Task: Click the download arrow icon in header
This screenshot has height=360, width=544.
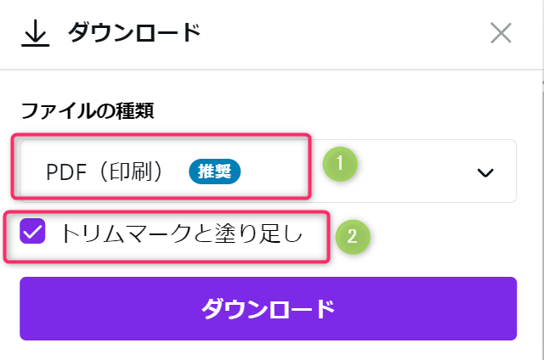Action: click(x=34, y=31)
